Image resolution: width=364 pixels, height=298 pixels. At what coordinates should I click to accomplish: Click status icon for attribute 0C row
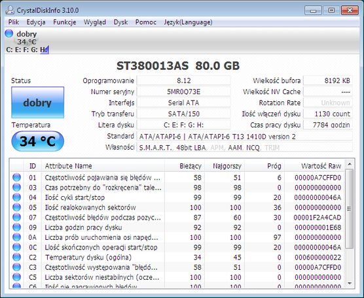[16, 247]
